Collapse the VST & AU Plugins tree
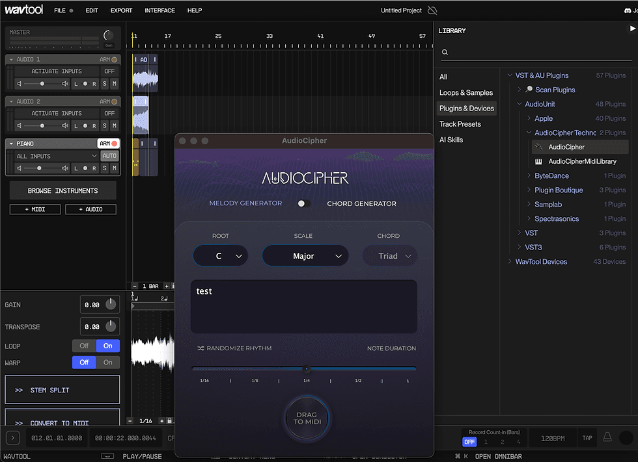This screenshot has width=638, height=462. tap(510, 75)
